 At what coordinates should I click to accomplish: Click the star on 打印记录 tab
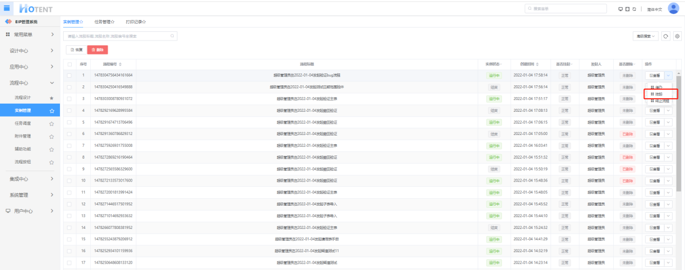144,22
